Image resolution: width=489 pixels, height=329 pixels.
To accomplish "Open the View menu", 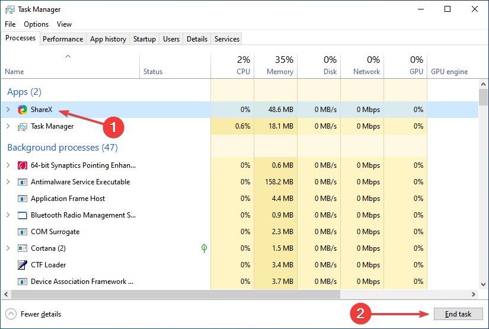I will point(64,24).
